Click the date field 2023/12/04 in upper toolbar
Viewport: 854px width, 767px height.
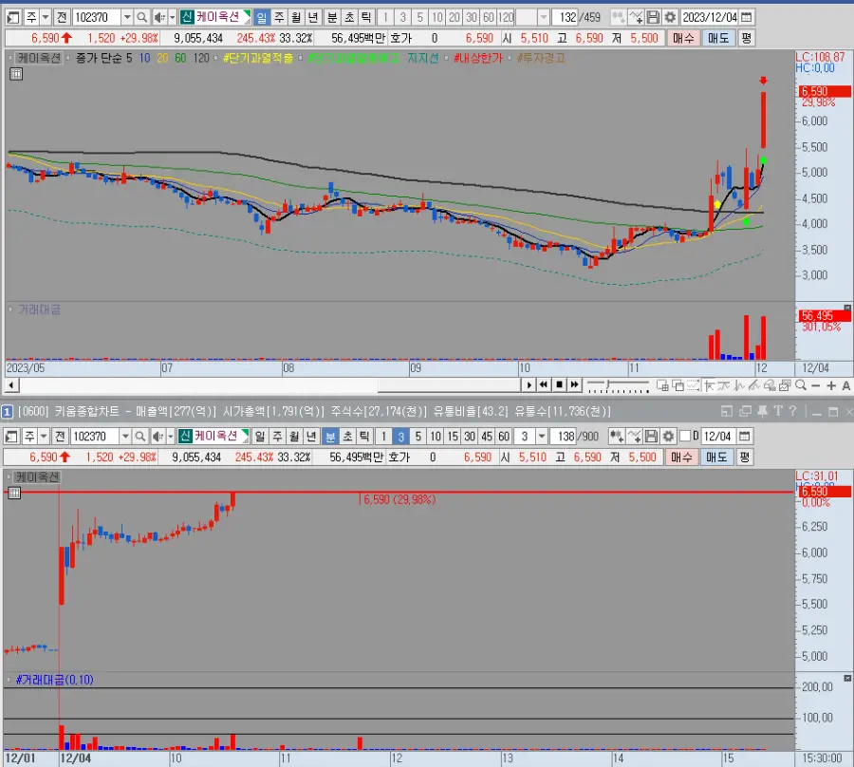click(710, 17)
